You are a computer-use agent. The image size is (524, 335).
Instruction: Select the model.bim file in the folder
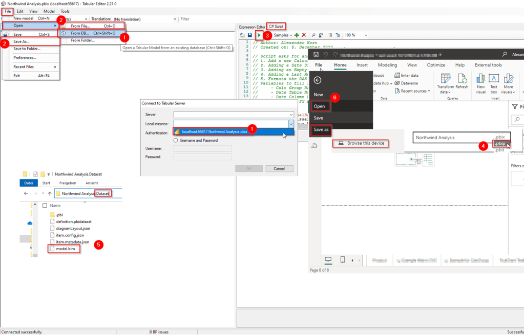[x=66, y=249]
